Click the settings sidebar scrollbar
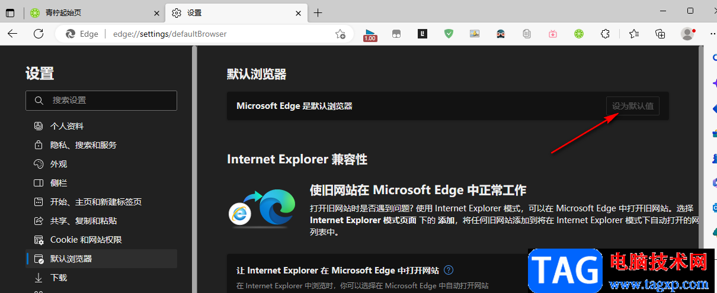717x293 pixels. [x=194, y=169]
